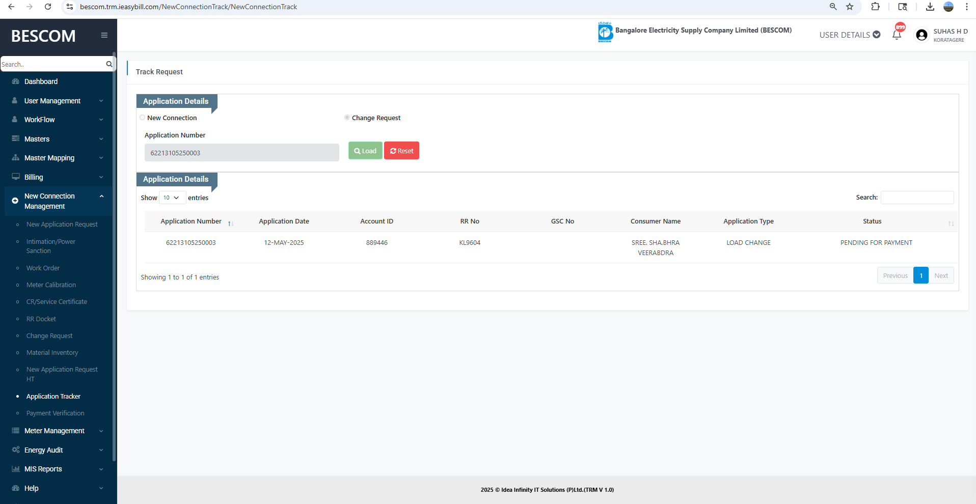Open New Application Request submenu item

[x=62, y=225]
